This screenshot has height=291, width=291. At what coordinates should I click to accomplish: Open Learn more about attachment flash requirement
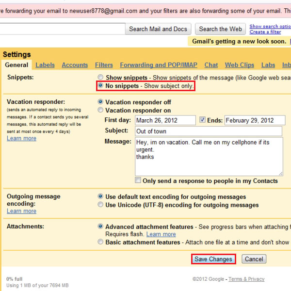coord(161,234)
